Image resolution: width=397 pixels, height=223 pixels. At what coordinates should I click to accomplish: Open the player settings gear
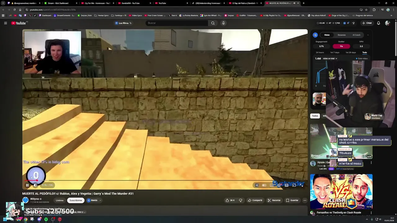[279, 185]
